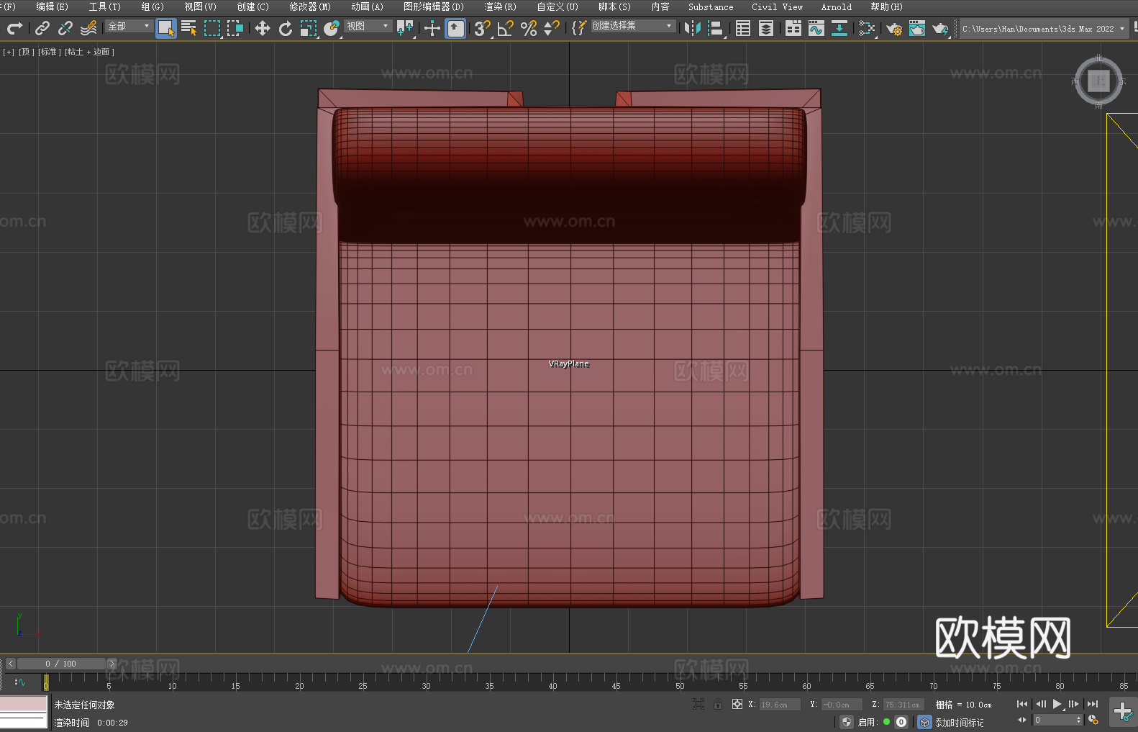Open the Select by Name list
Viewport: 1138px width, 732px height.
click(189, 28)
